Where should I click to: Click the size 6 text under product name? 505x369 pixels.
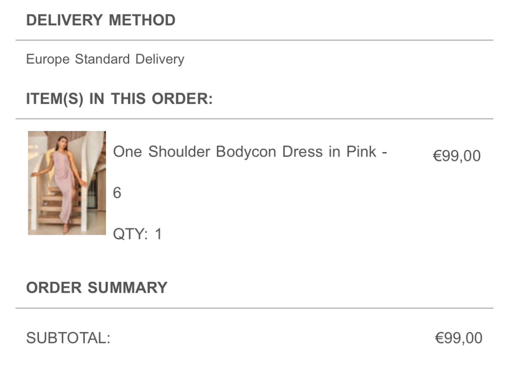tap(117, 193)
